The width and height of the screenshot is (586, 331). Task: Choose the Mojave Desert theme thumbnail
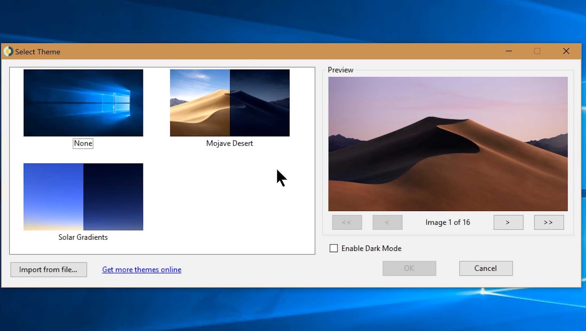230,103
